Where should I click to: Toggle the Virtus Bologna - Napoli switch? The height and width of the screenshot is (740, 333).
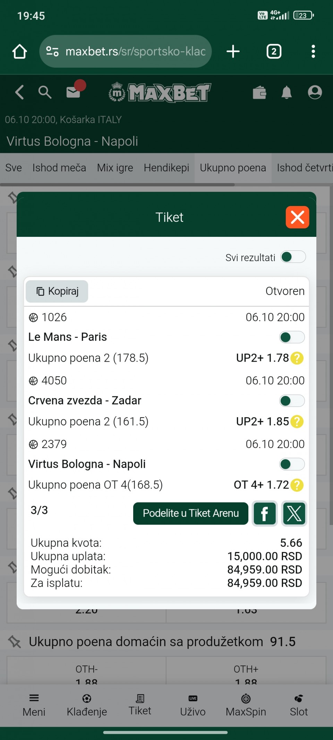(x=292, y=464)
